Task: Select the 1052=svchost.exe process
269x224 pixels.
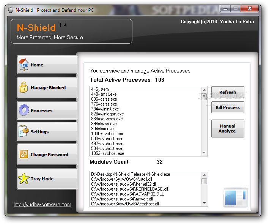Action: (x=146, y=153)
